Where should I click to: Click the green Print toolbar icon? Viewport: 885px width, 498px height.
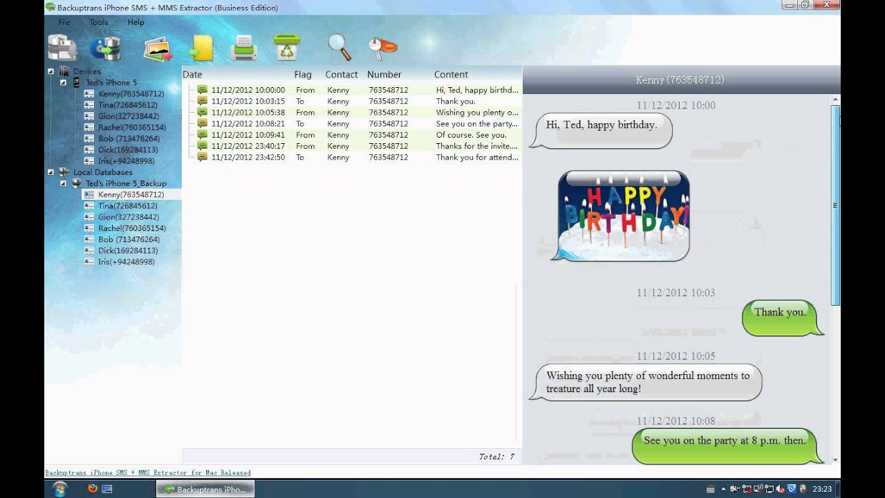point(244,48)
